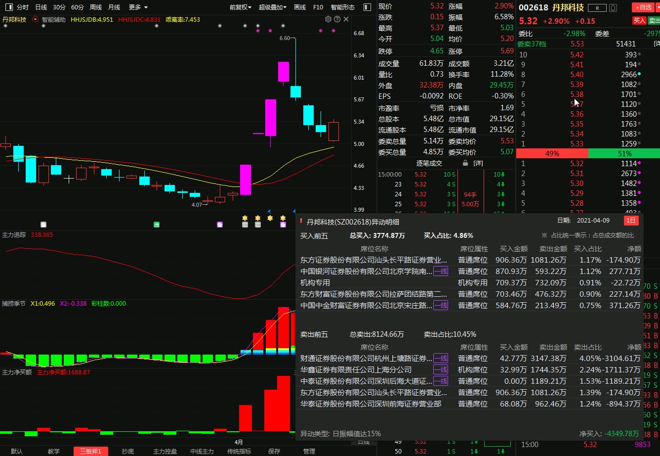This screenshot has height=456, width=660.
Task: Open the 前复权 adjustment dropdown
Action: pyautogui.click(x=241, y=7)
